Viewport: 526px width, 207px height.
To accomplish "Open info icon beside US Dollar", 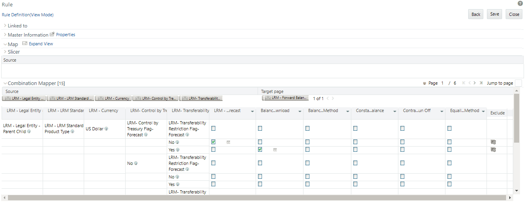I will (x=106, y=129).
